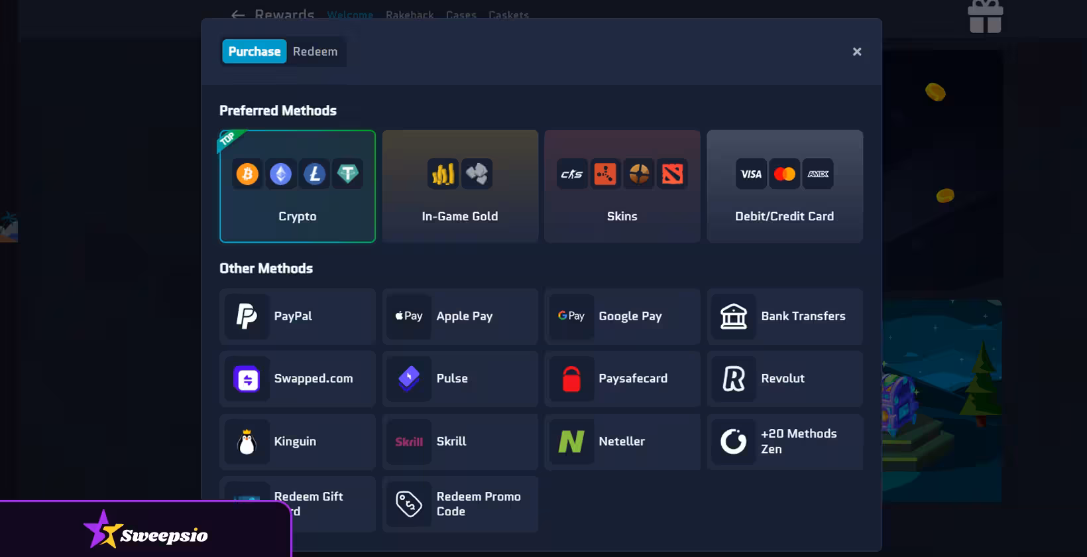
Task: Click the Revolut R icon
Action: 734,379
